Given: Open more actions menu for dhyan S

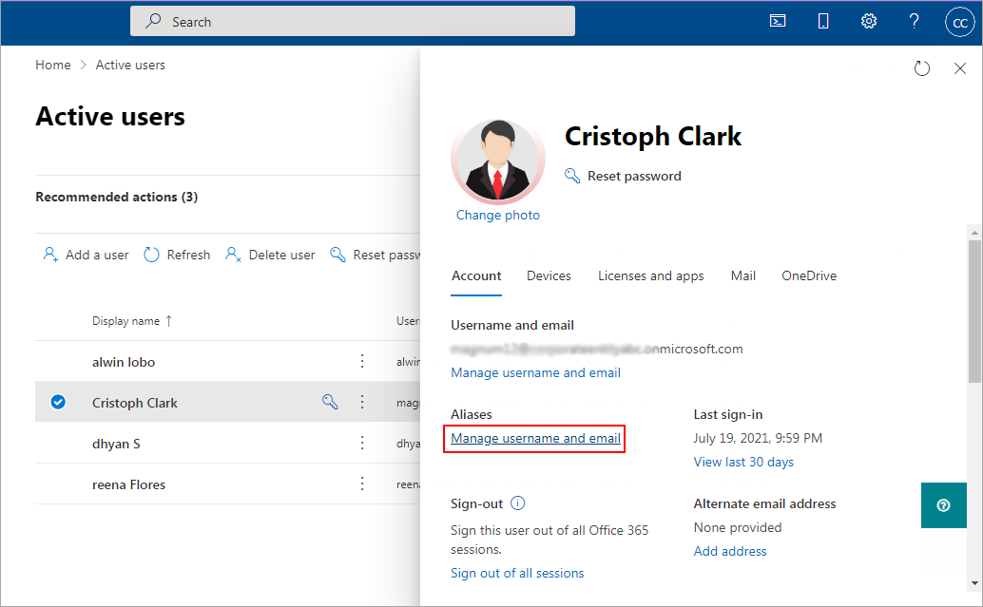Looking at the screenshot, I should pos(361,443).
